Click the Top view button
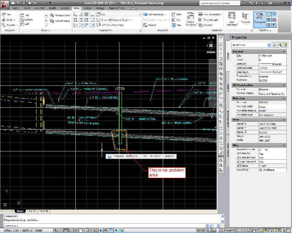 pyautogui.click(x=26, y=15)
